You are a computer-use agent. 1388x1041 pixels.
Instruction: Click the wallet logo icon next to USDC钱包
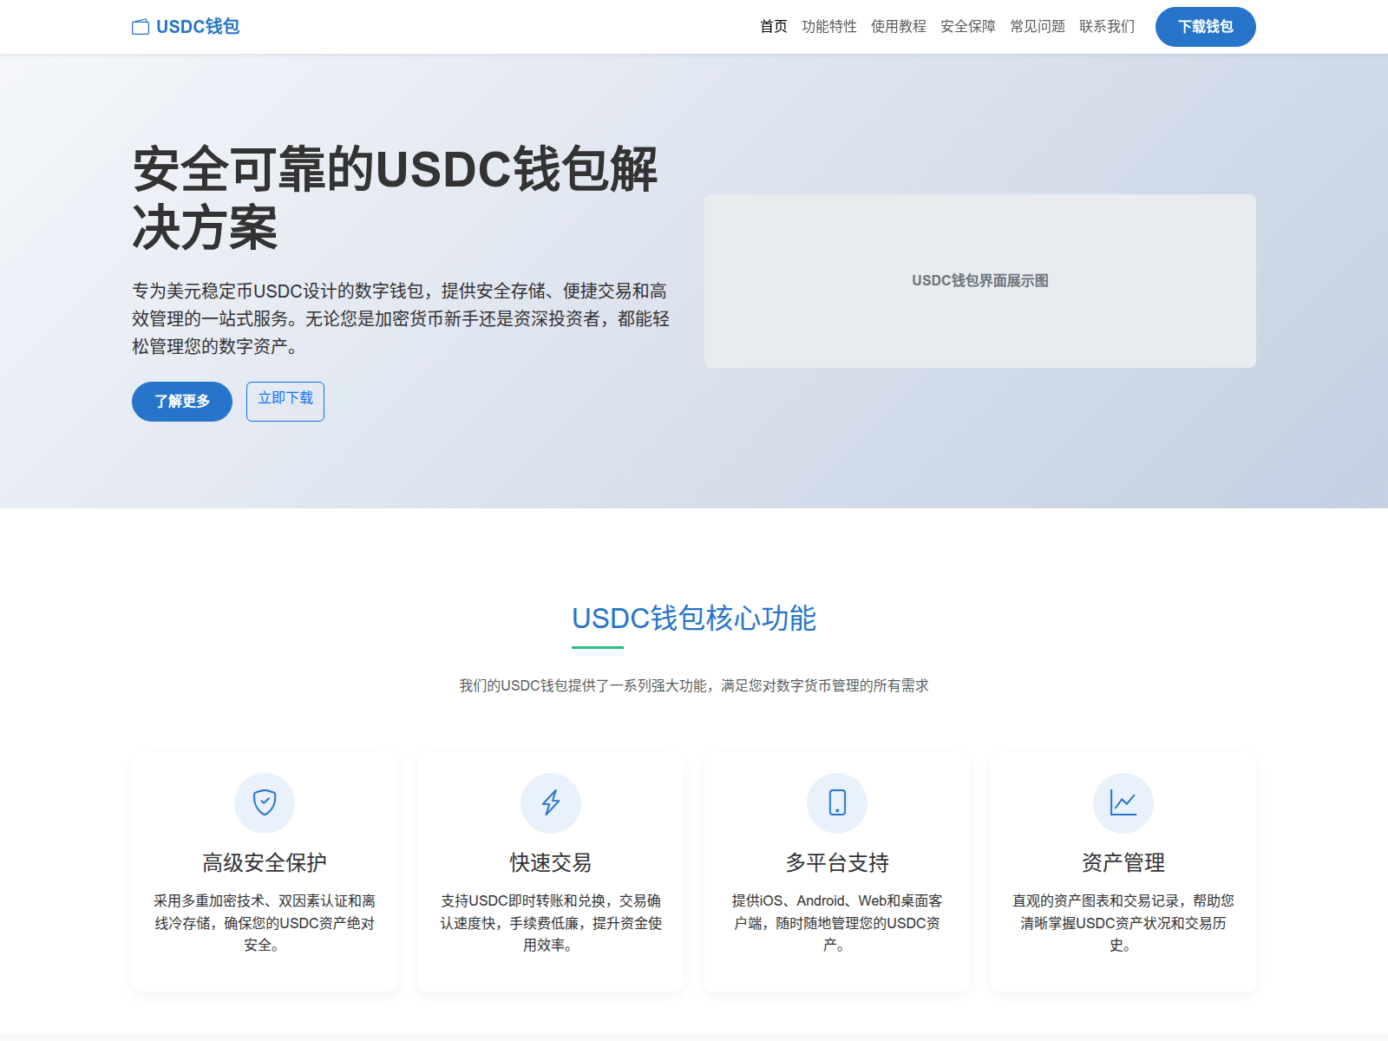tap(141, 26)
